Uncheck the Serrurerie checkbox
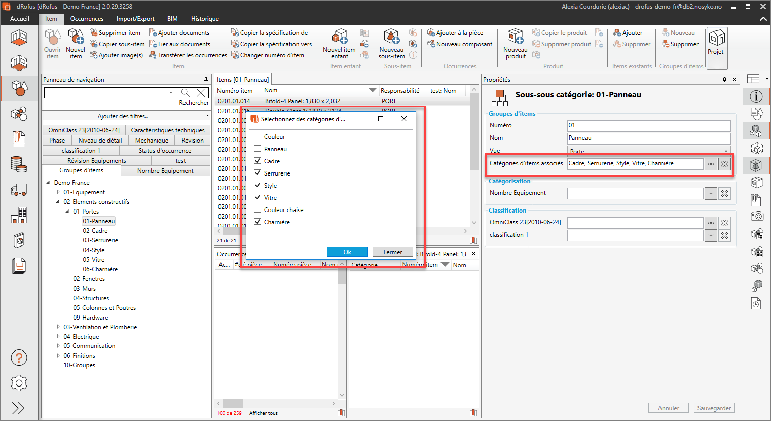Screen dimensions: 771x421 pos(258,173)
